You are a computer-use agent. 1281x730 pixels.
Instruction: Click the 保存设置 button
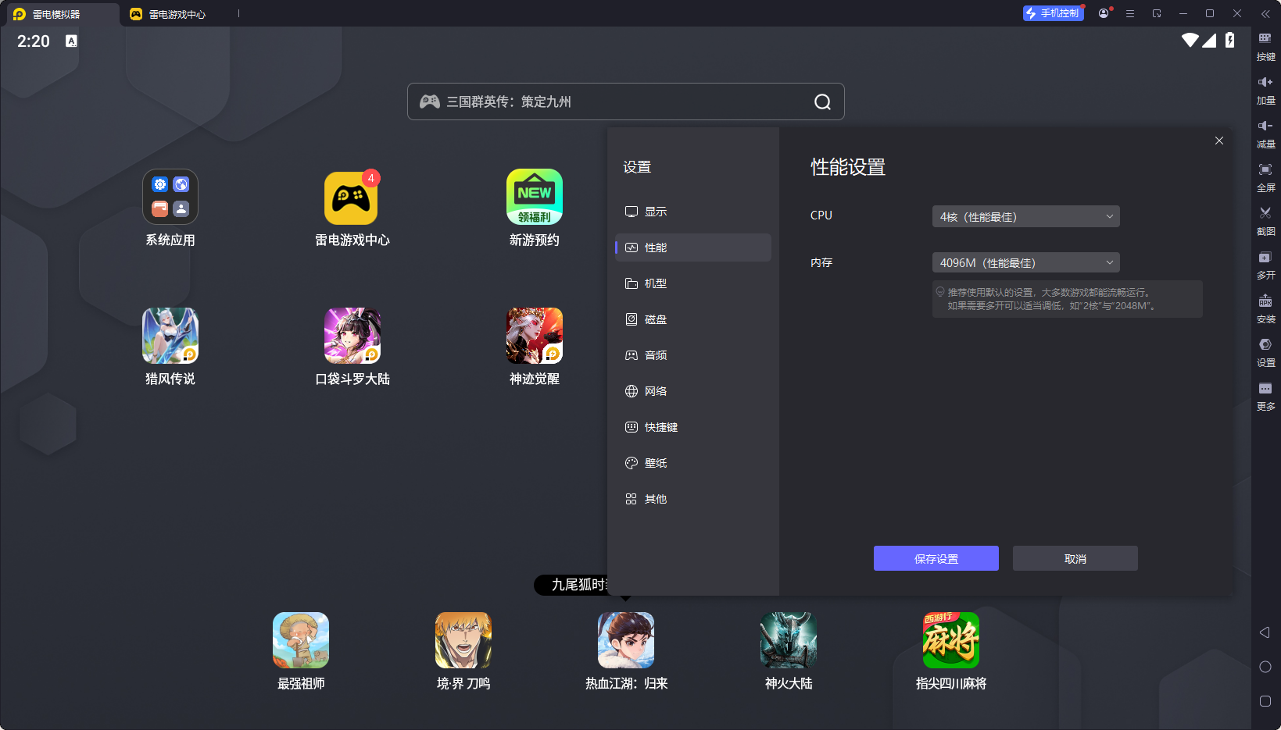click(x=936, y=558)
